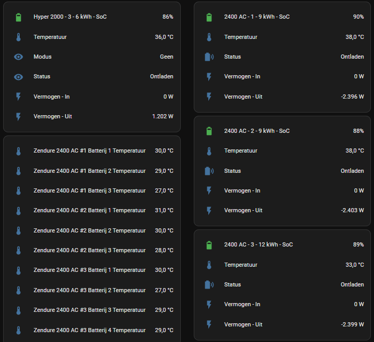This screenshot has height=342, width=374.
Task: Click the 2400 AC - 2 Vermogen - In icon
Action: tap(209, 190)
